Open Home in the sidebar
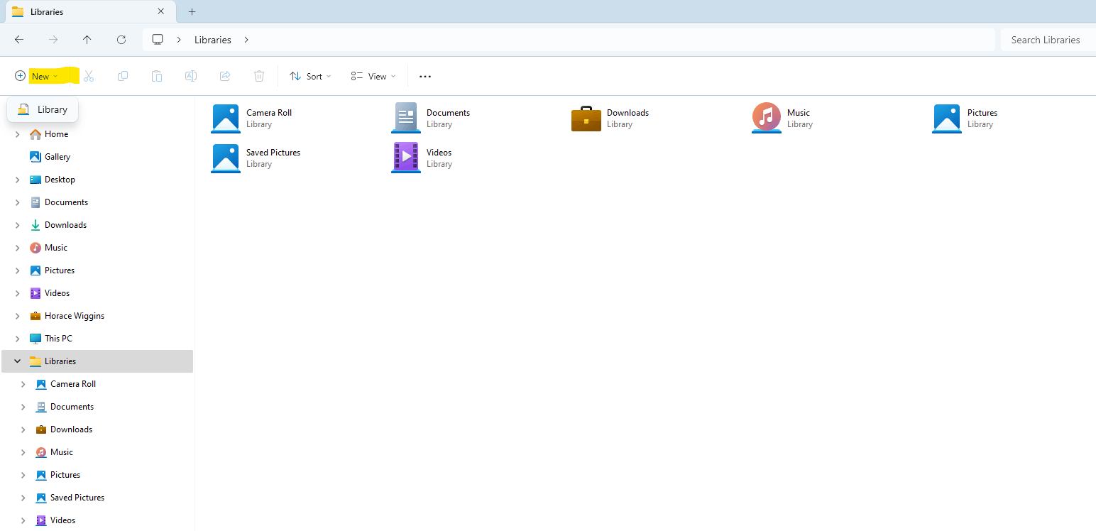This screenshot has width=1096, height=531. (x=56, y=134)
